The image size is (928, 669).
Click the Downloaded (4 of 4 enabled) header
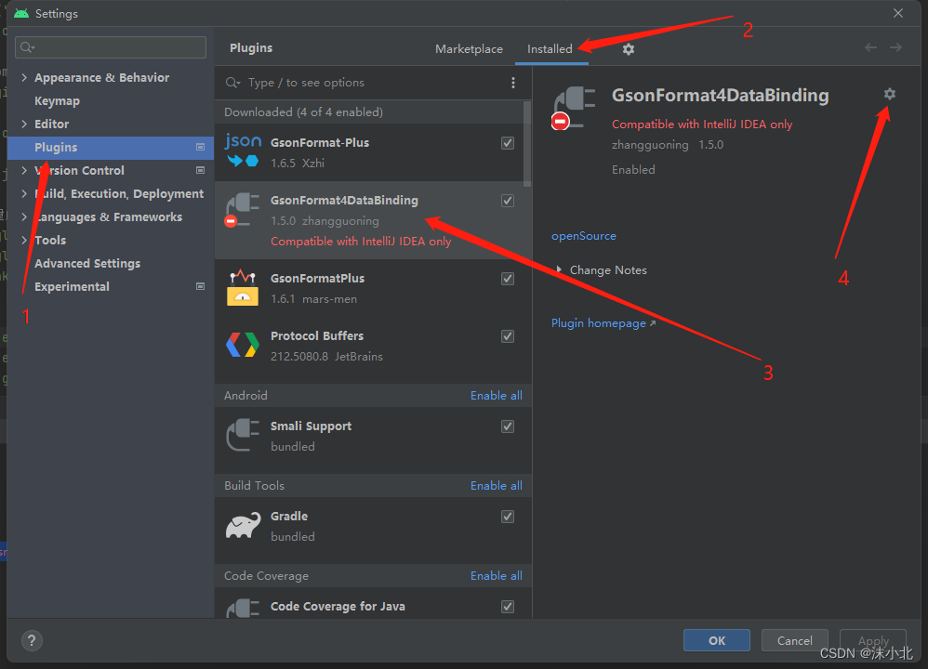tap(303, 111)
